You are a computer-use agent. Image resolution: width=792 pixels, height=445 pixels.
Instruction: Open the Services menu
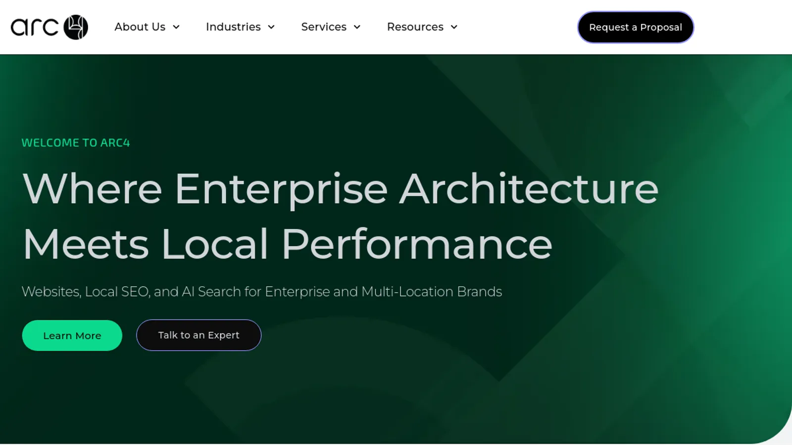pos(324,27)
